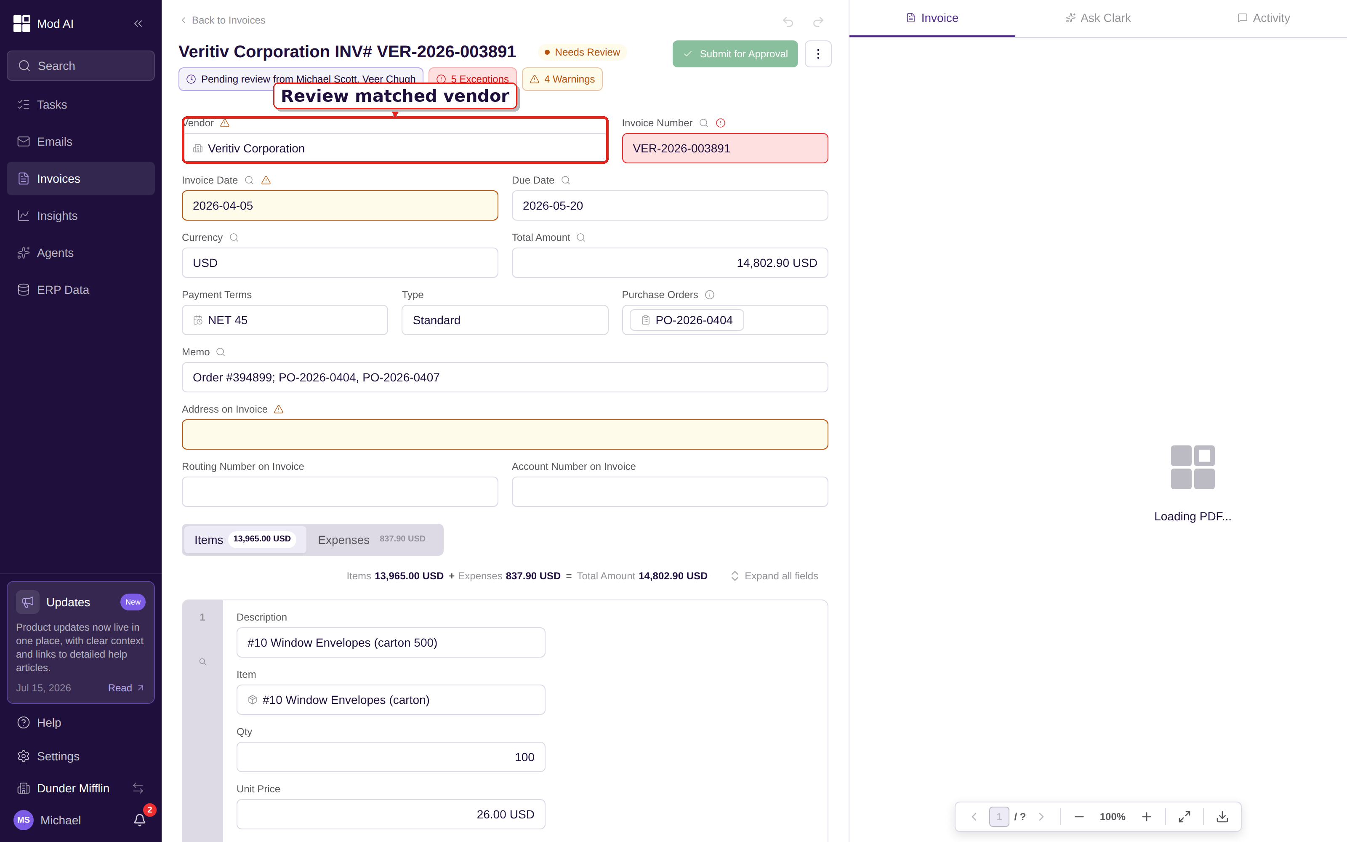Open Invoices in the sidebar
Viewport: 1347px width, 842px height.
(x=81, y=179)
